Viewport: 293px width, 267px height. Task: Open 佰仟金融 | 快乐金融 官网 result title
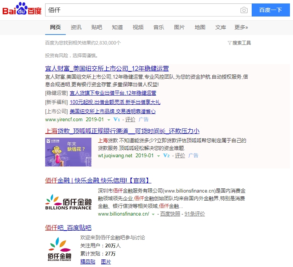(x=98, y=180)
